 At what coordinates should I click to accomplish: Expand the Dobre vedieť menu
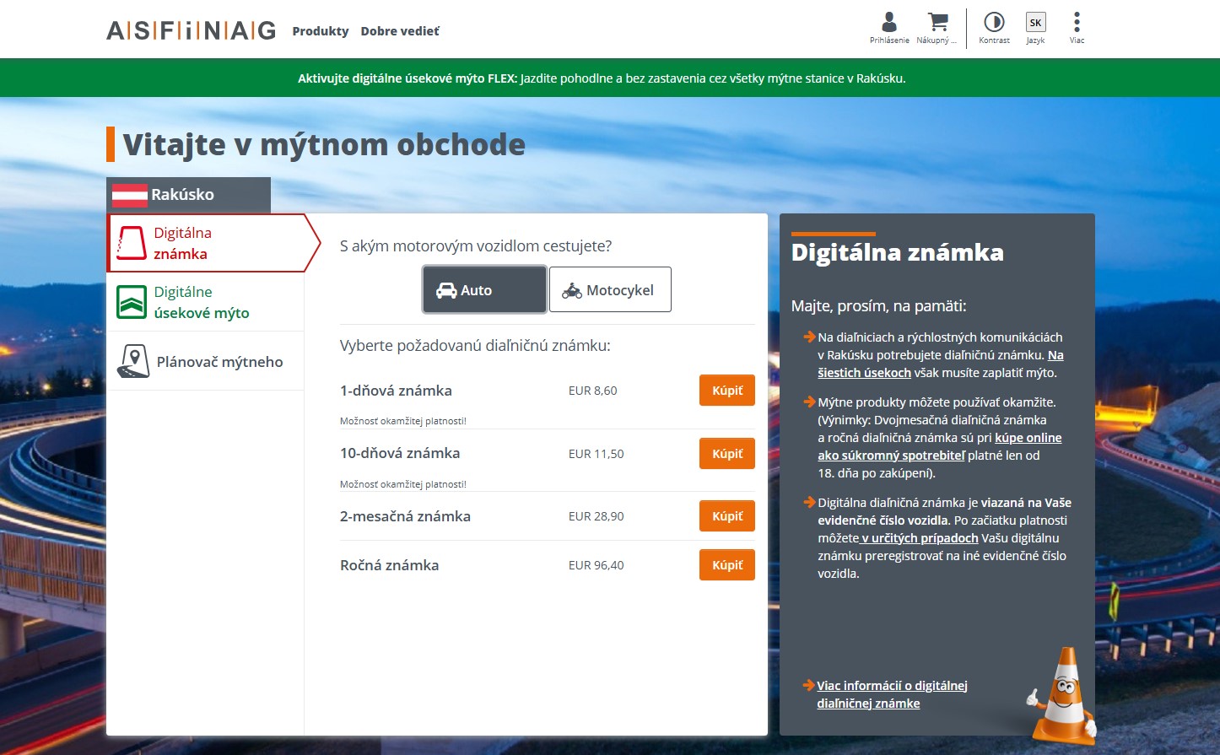[x=400, y=30]
